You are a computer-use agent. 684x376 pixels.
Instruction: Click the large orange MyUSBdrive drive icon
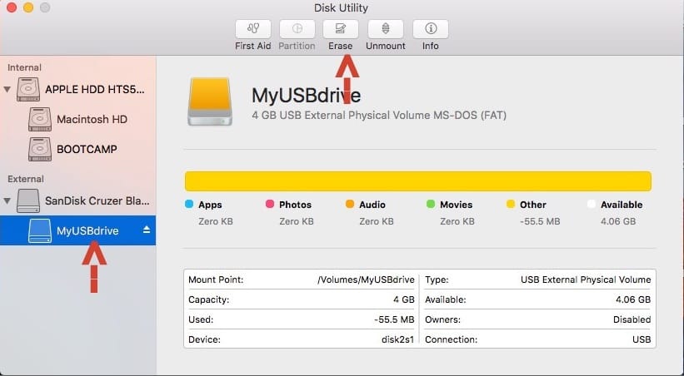click(210, 101)
